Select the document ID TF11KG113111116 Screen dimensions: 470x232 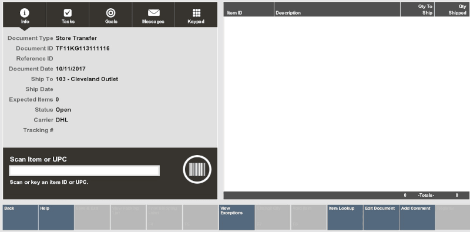[82, 48]
